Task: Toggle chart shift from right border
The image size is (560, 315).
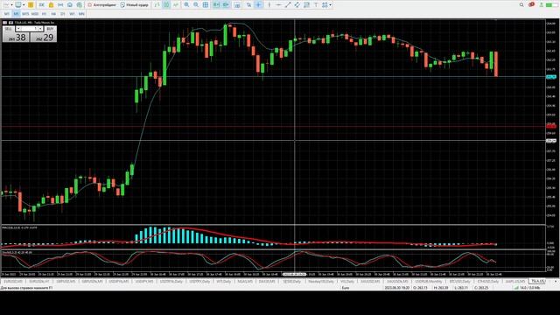Action: (226, 5)
